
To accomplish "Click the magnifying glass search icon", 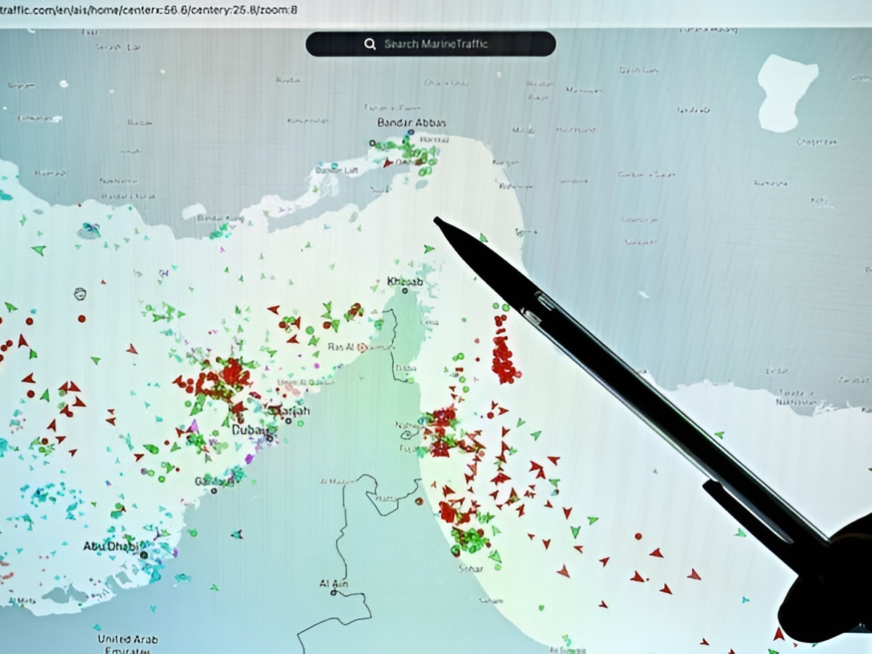I will 369,44.
